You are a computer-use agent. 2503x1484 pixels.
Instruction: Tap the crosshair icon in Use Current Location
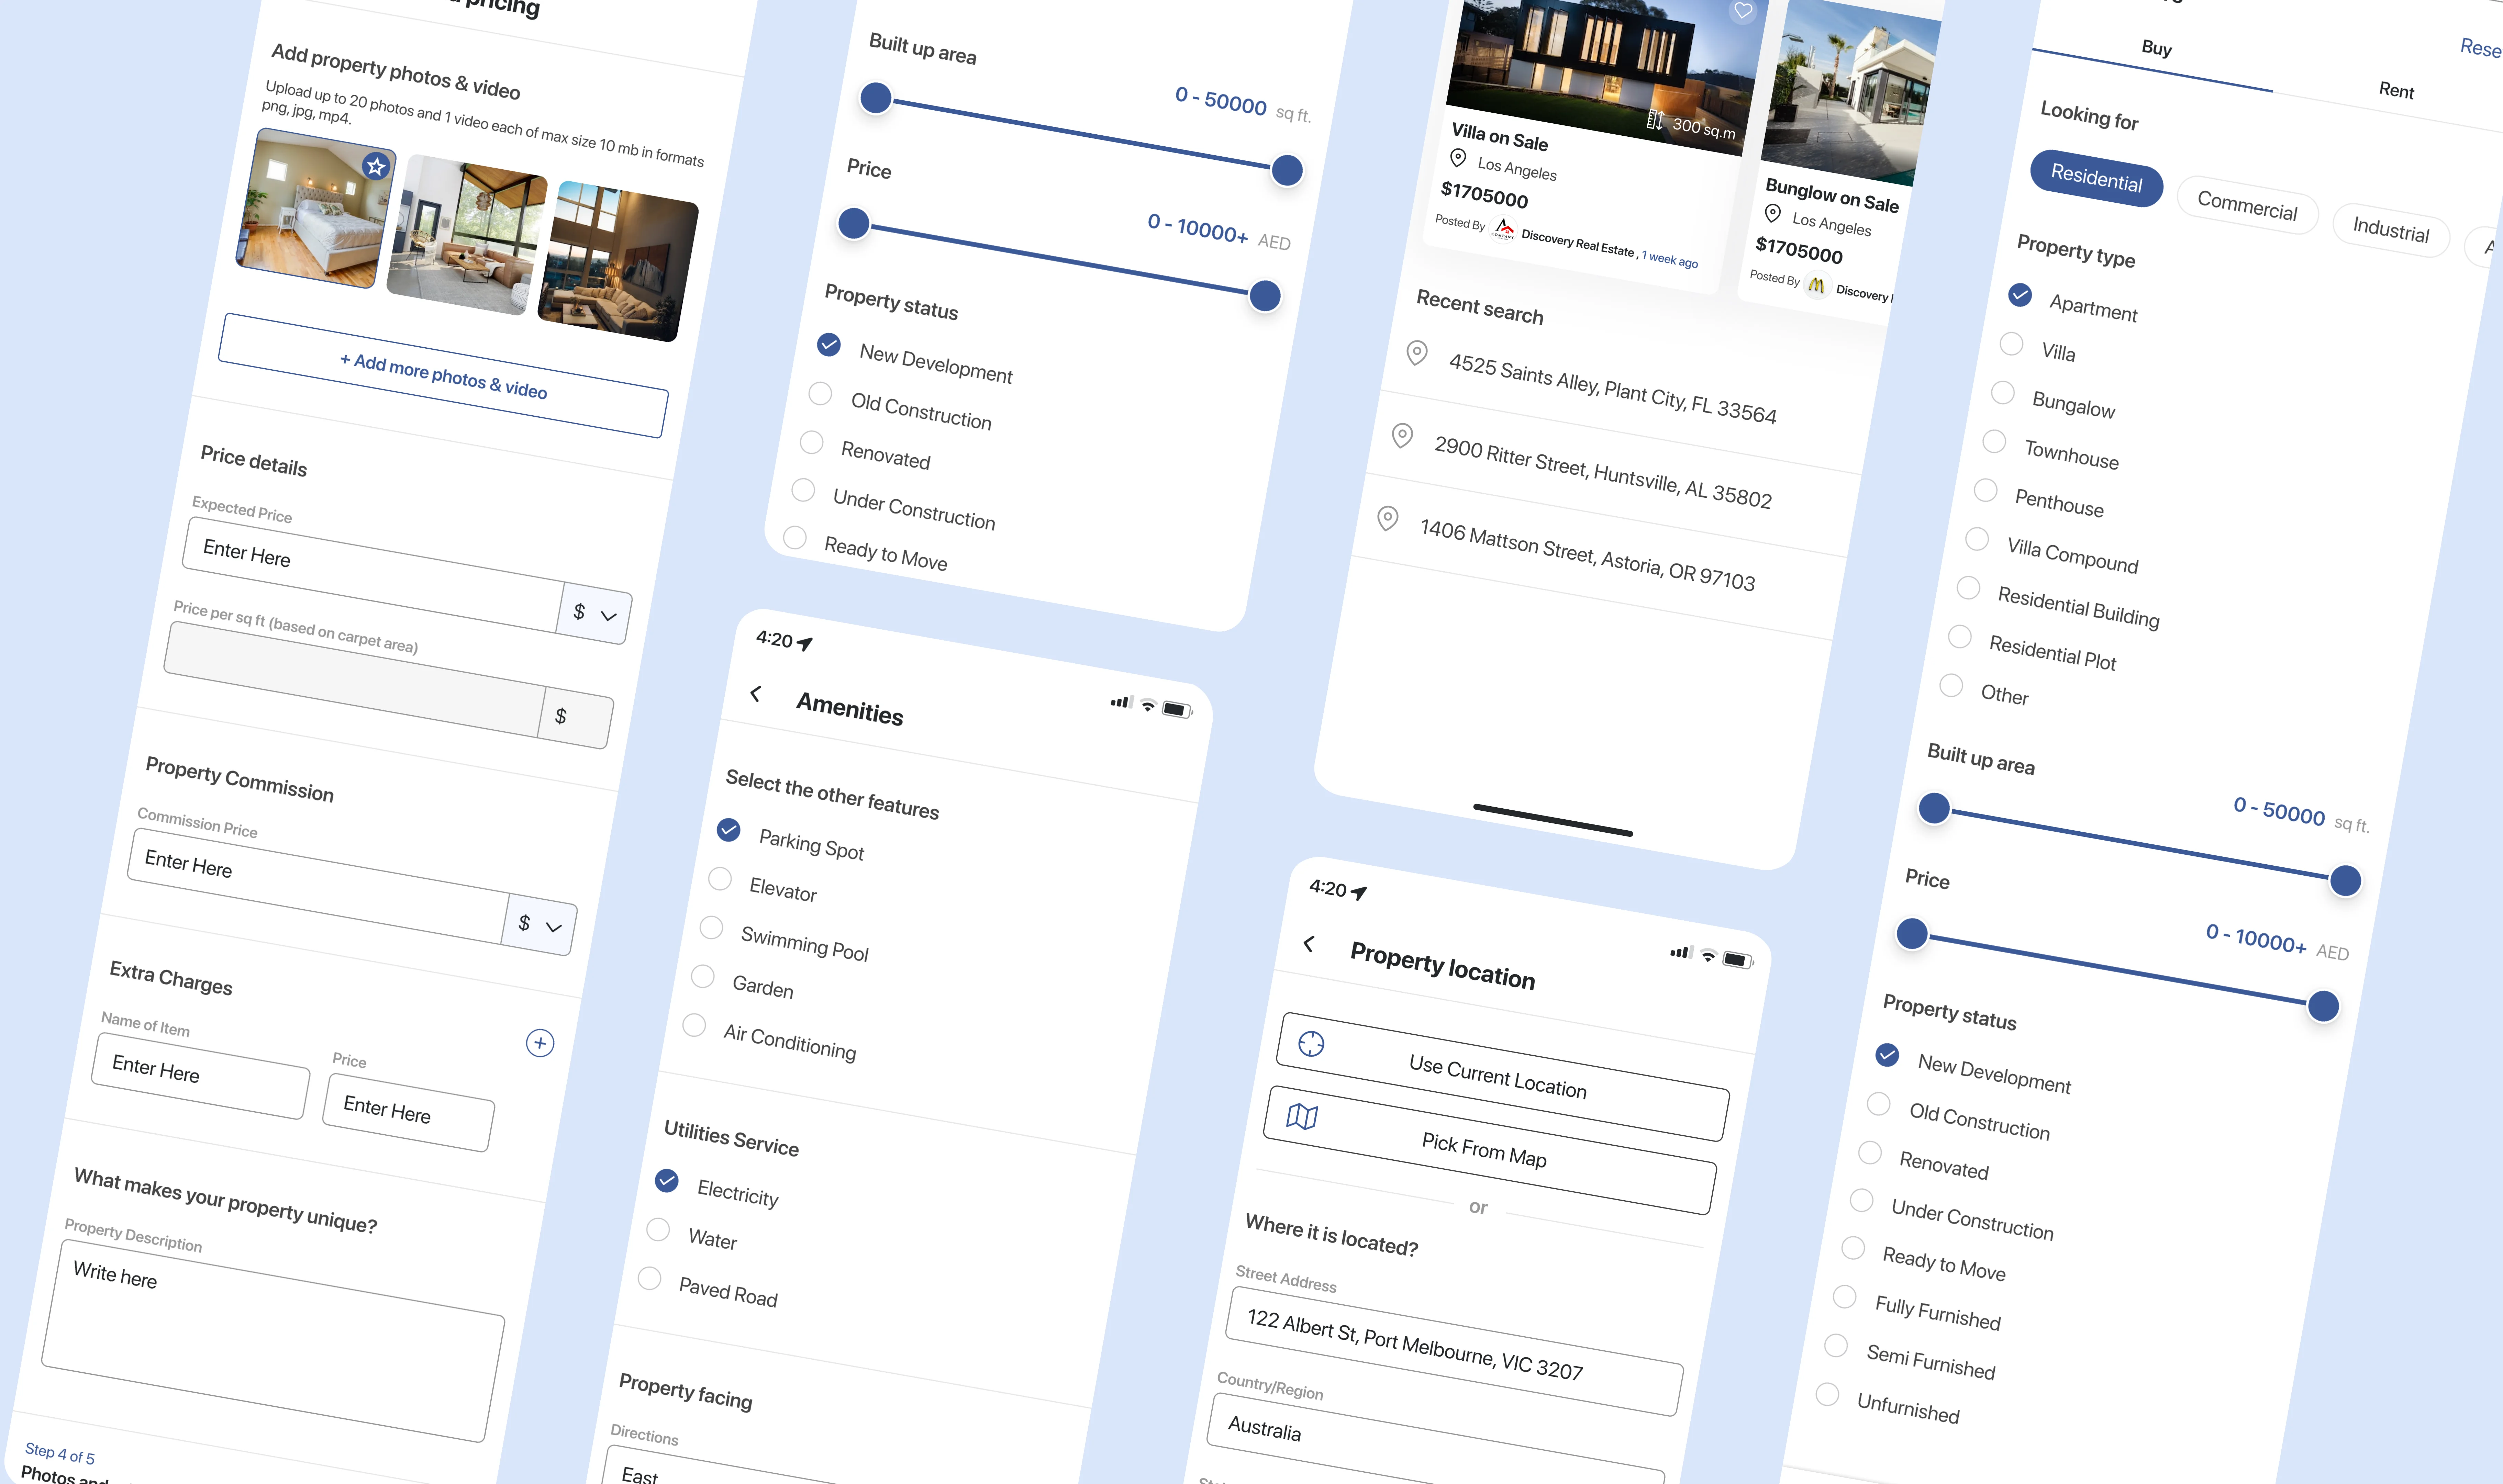pos(1311,1044)
